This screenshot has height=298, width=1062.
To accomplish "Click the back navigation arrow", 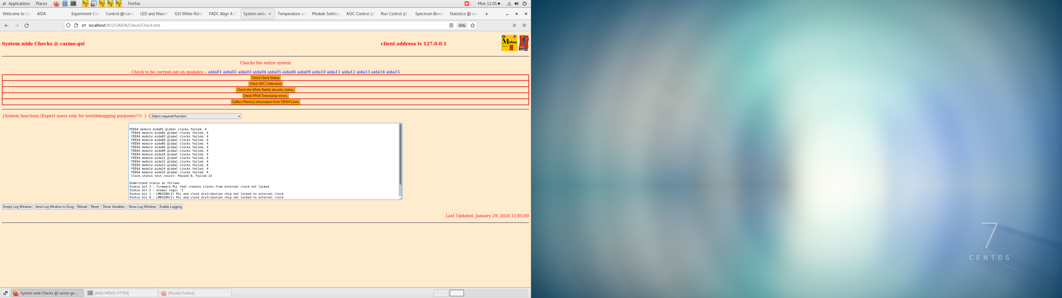I will pos(7,25).
